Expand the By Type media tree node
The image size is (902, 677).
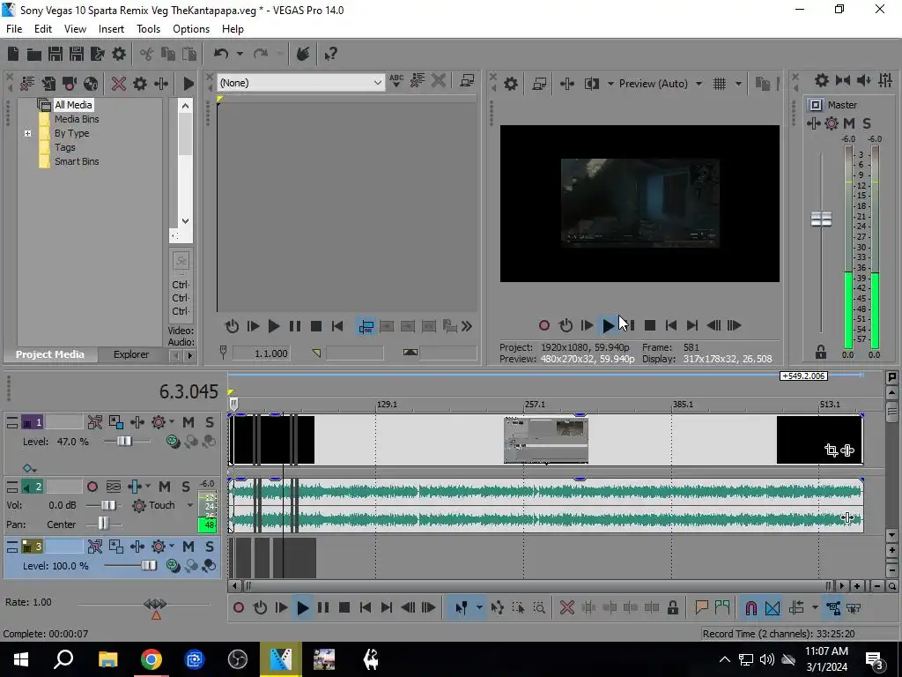[27, 134]
